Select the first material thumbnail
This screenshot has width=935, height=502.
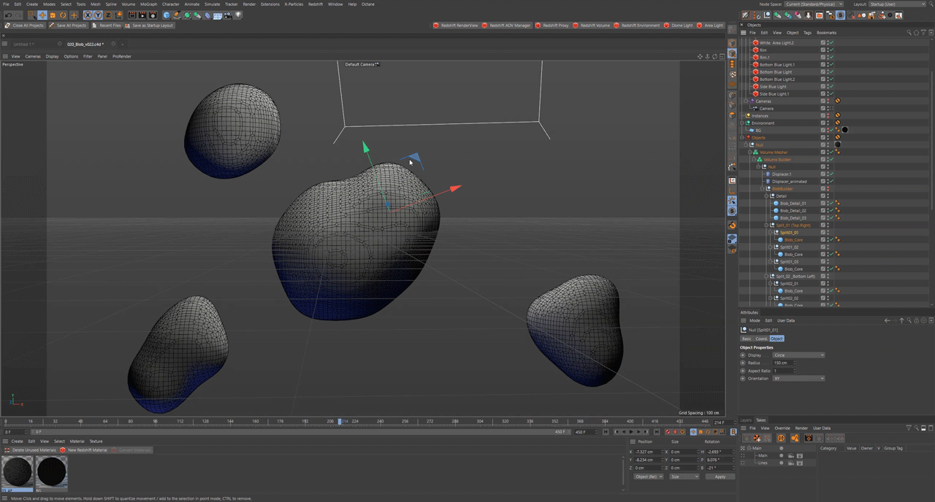18,472
